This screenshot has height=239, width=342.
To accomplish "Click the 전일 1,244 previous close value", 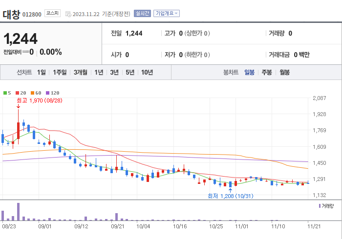I will pos(134,33).
